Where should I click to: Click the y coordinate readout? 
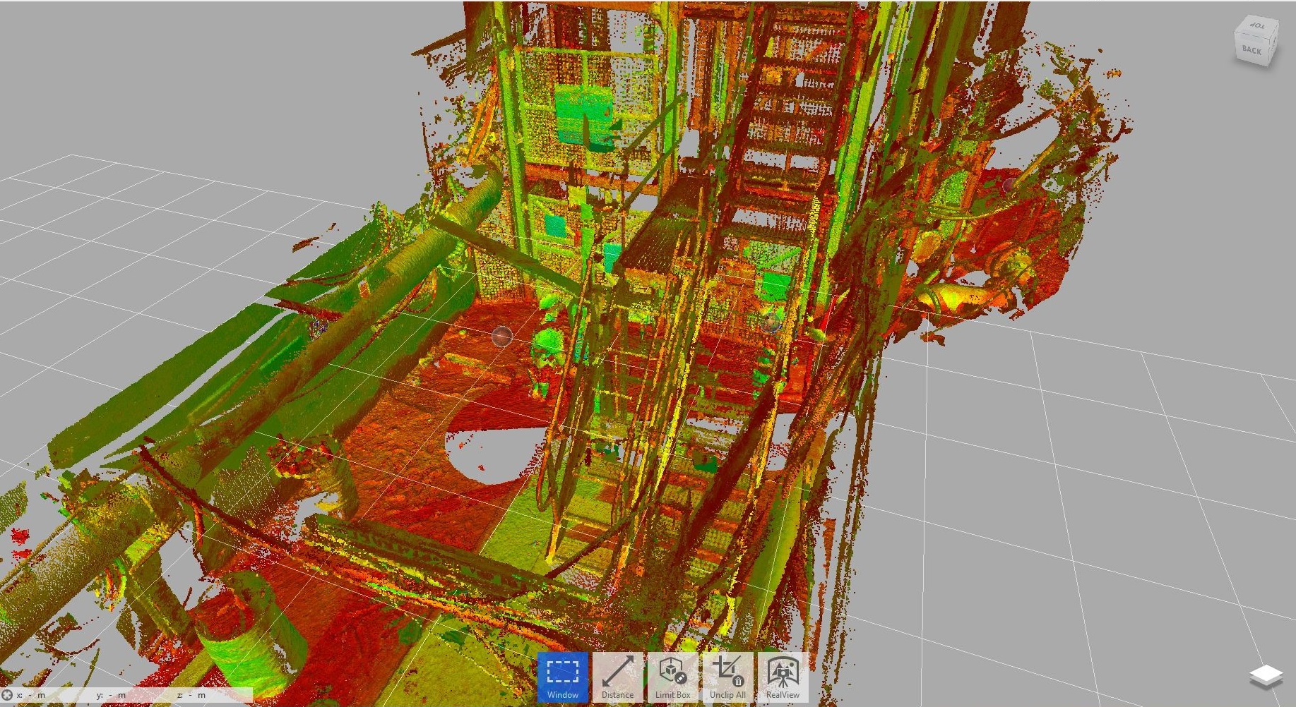[112, 695]
